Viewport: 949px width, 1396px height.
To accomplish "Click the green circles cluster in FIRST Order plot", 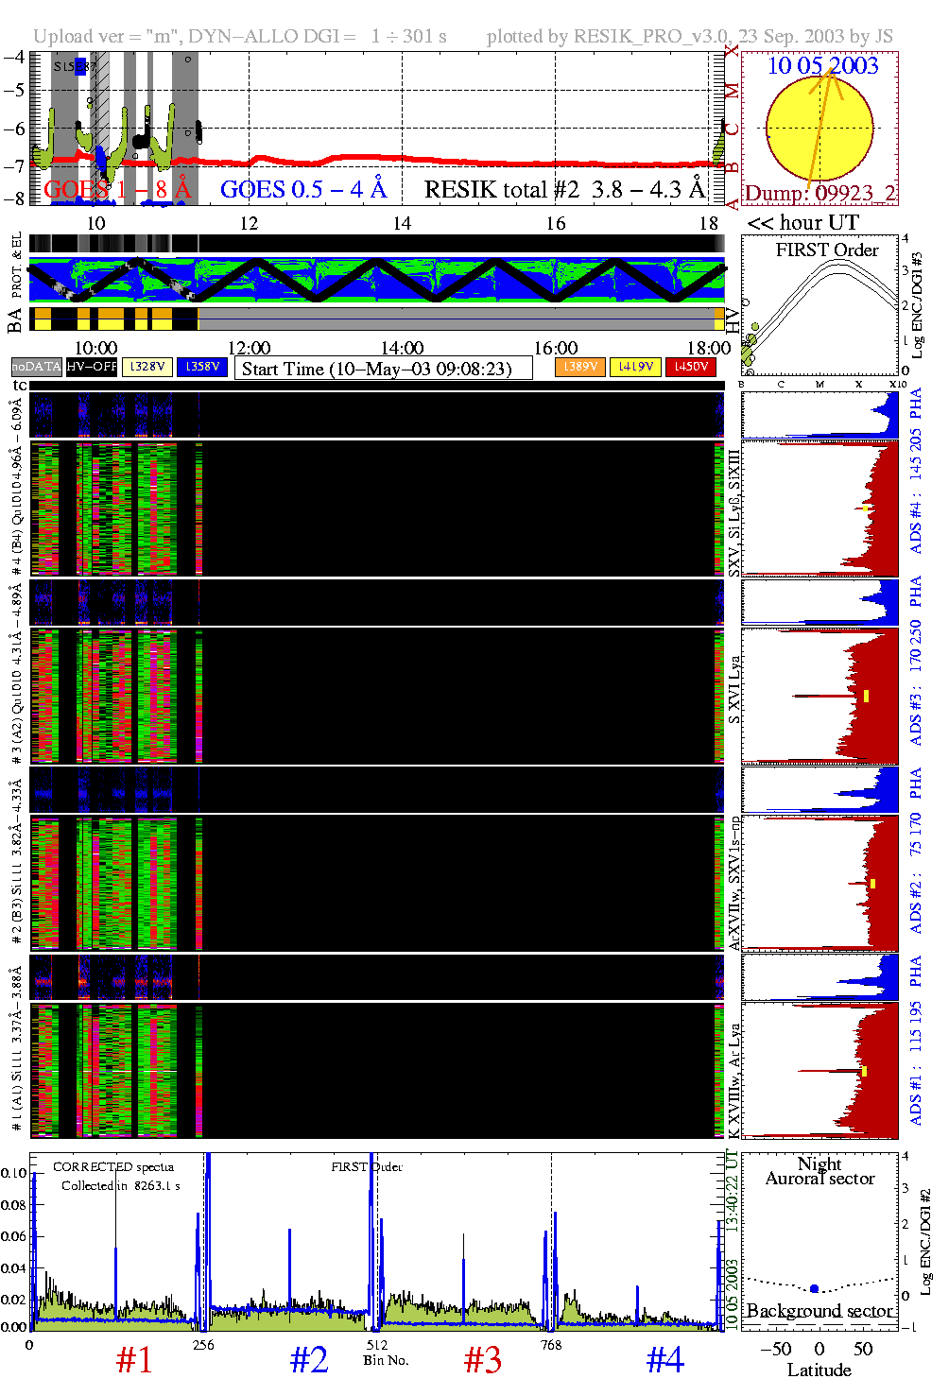I will [x=750, y=347].
